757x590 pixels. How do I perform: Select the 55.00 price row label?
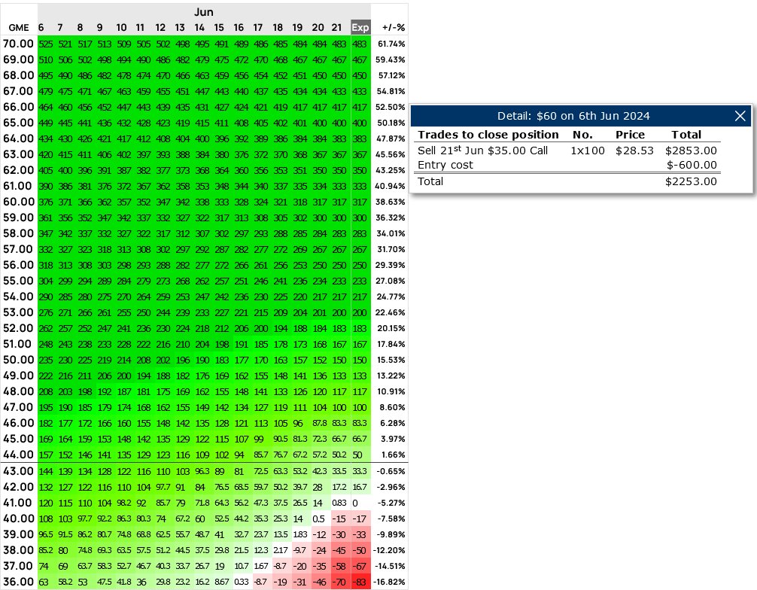(x=18, y=281)
